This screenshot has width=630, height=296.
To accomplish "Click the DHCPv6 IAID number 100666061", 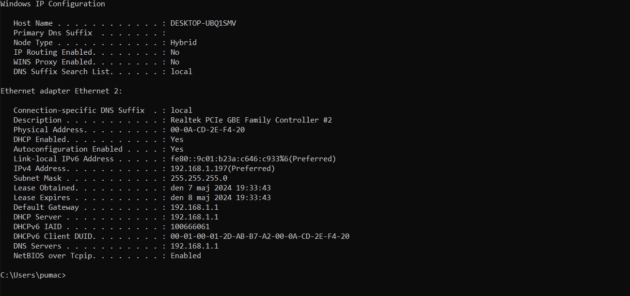I will 190,227.
